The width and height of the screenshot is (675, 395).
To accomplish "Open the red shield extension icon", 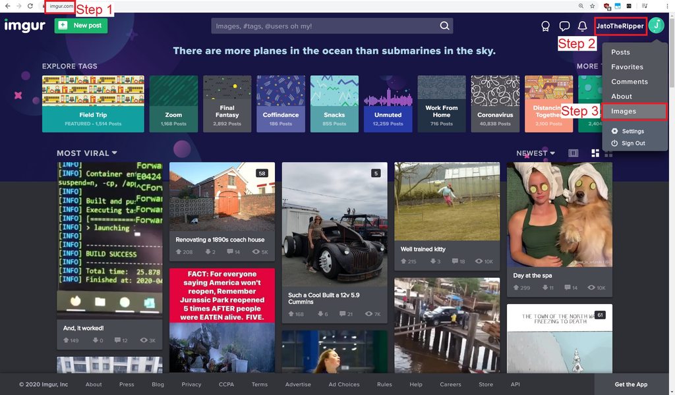I will pyautogui.click(x=606, y=6).
